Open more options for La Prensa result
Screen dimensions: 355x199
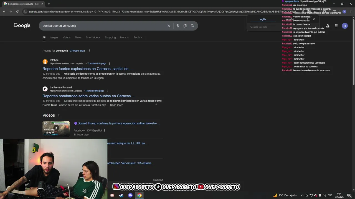coord(107,91)
